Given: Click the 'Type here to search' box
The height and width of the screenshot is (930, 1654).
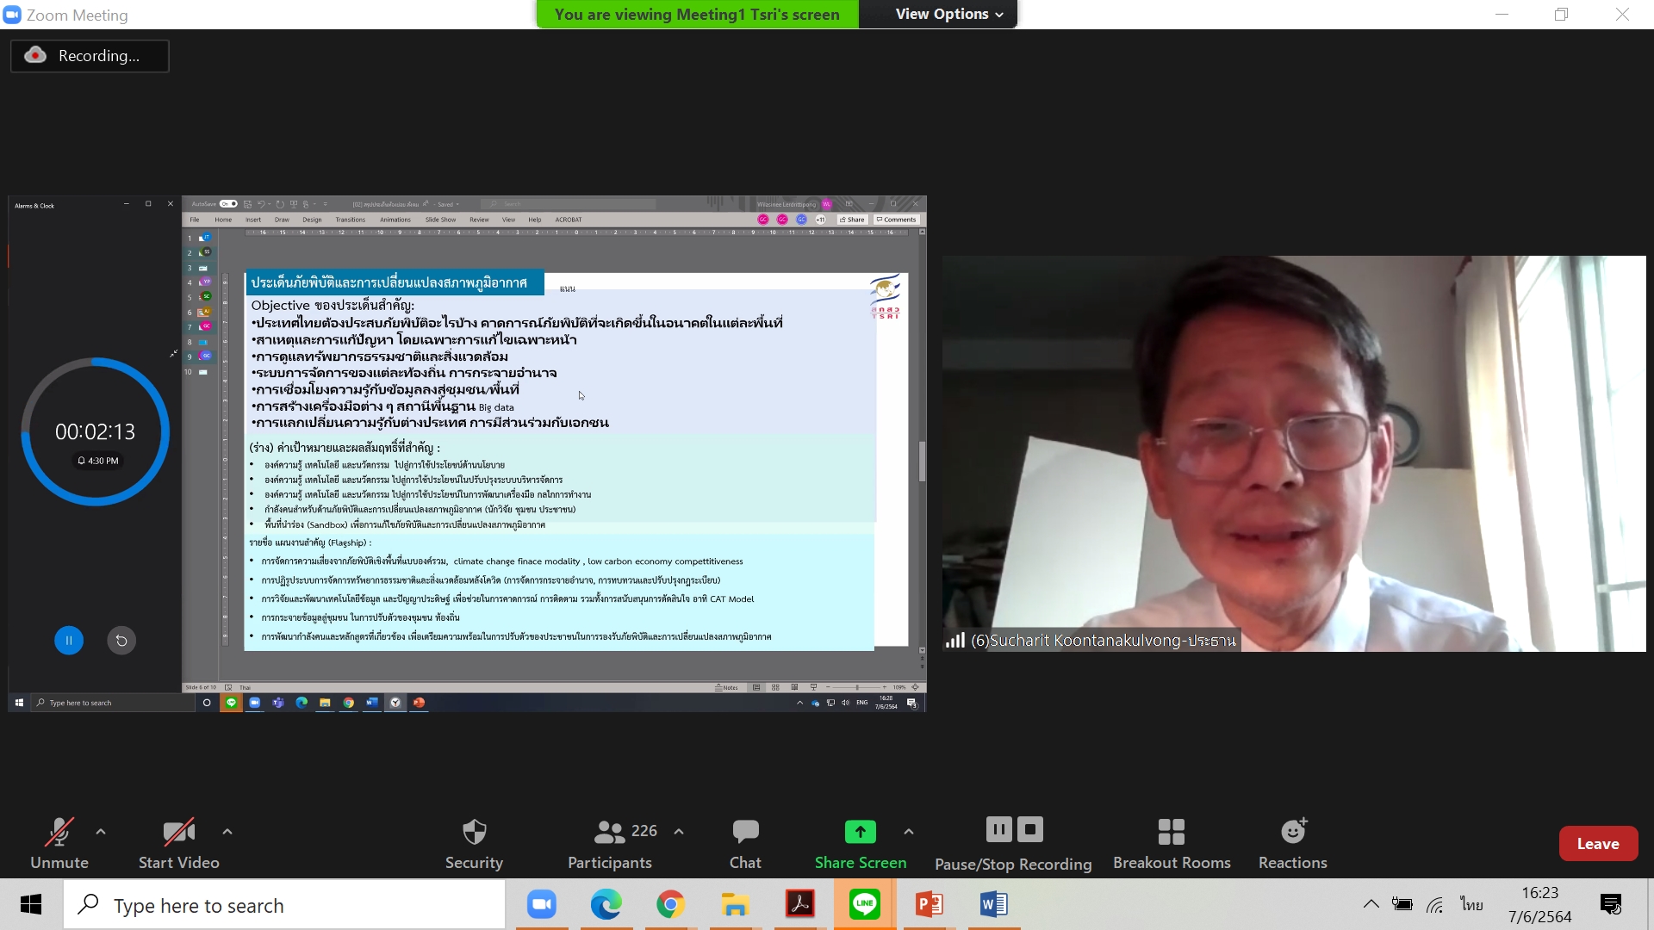Looking at the screenshot, I should pos(284,905).
